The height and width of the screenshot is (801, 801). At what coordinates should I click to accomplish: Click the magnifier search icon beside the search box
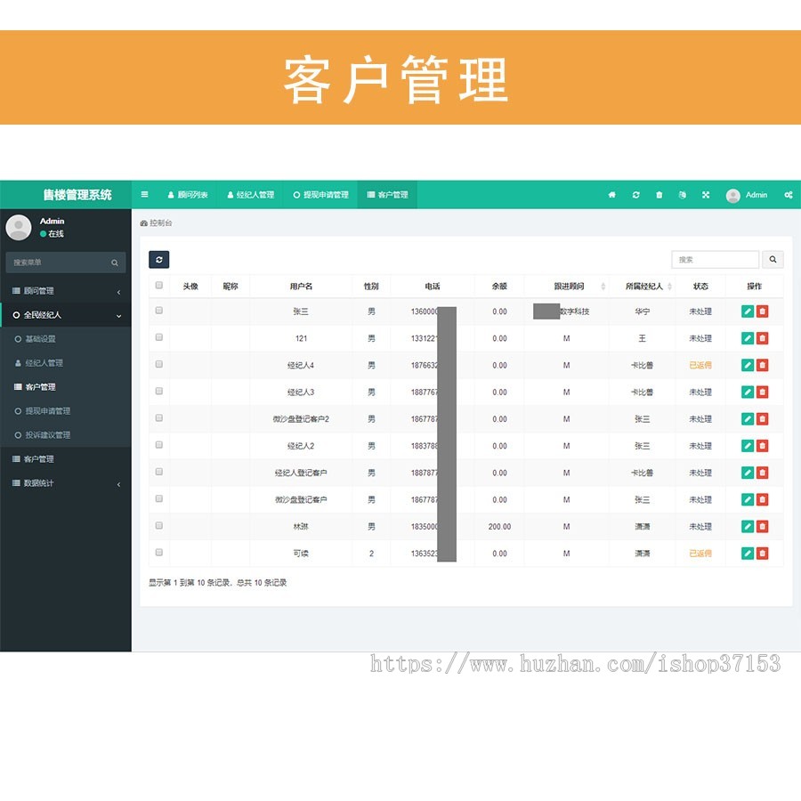pyautogui.click(x=773, y=259)
